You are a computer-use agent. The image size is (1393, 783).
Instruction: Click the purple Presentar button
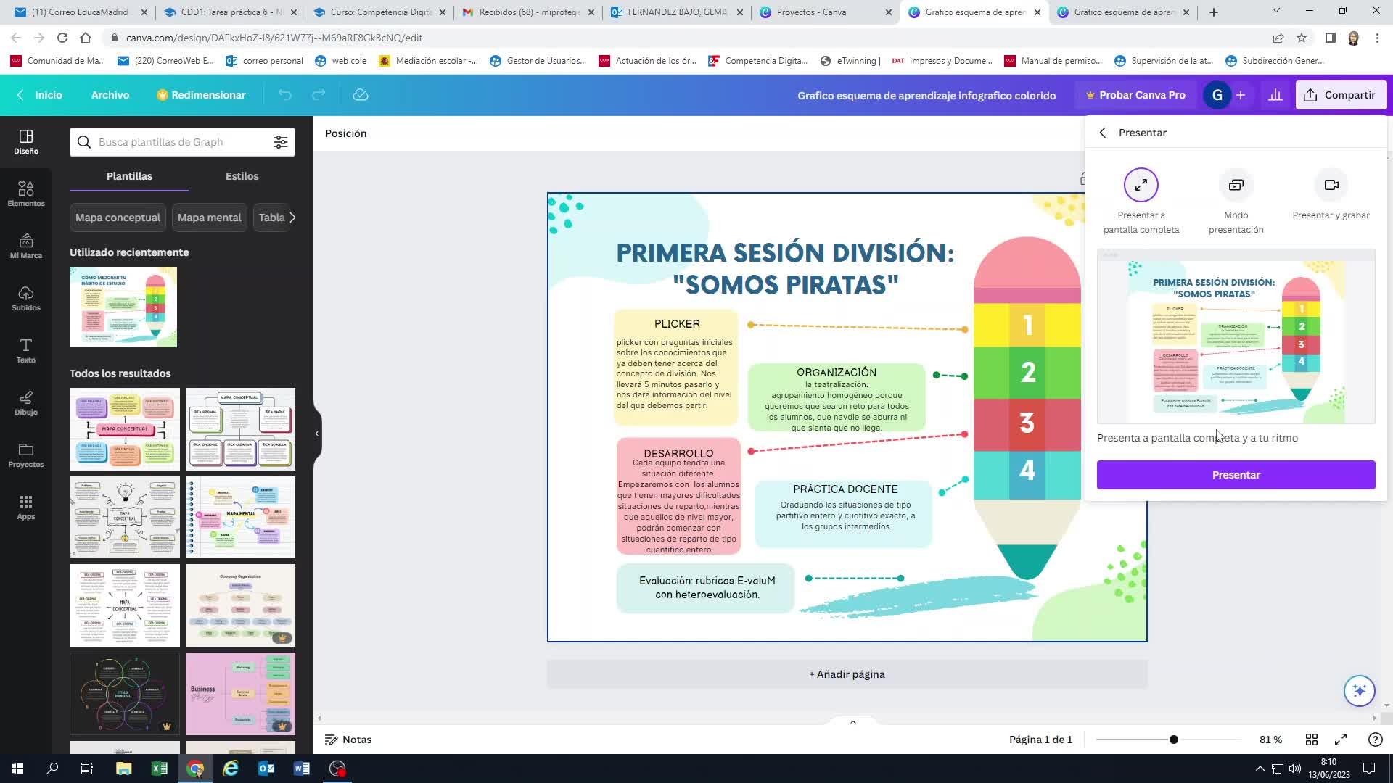coord(1236,475)
